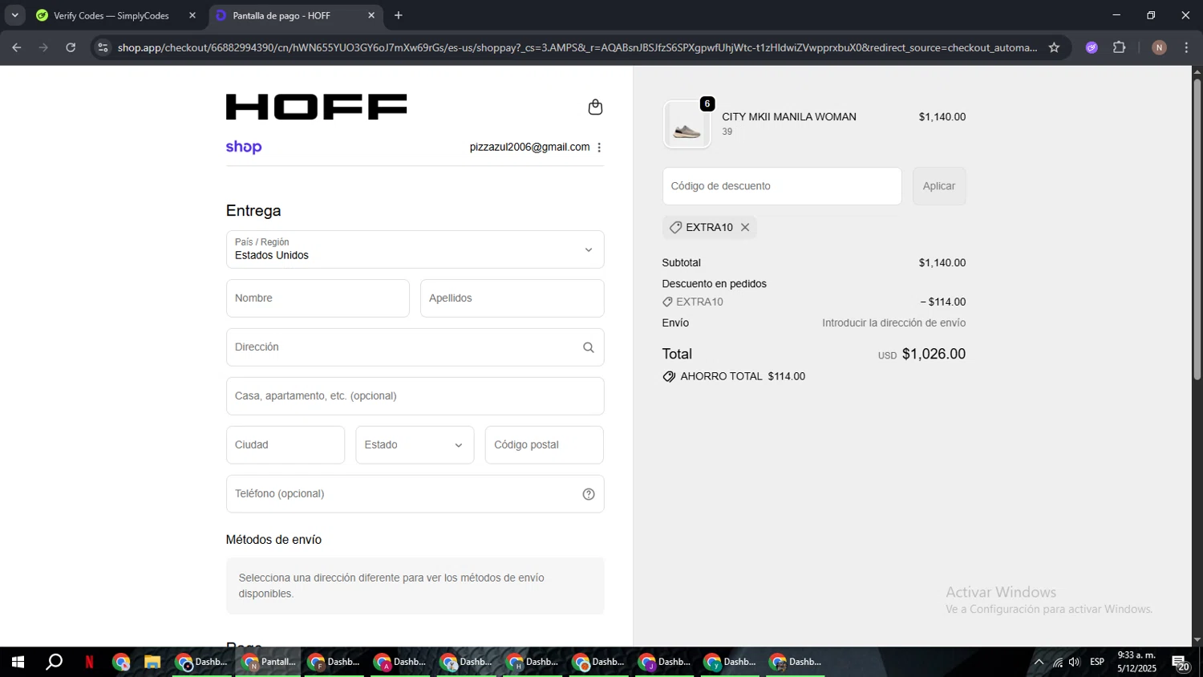This screenshot has height=677, width=1203.
Task: Open the Pantall... Chrome taskbar window
Action: click(269, 662)
